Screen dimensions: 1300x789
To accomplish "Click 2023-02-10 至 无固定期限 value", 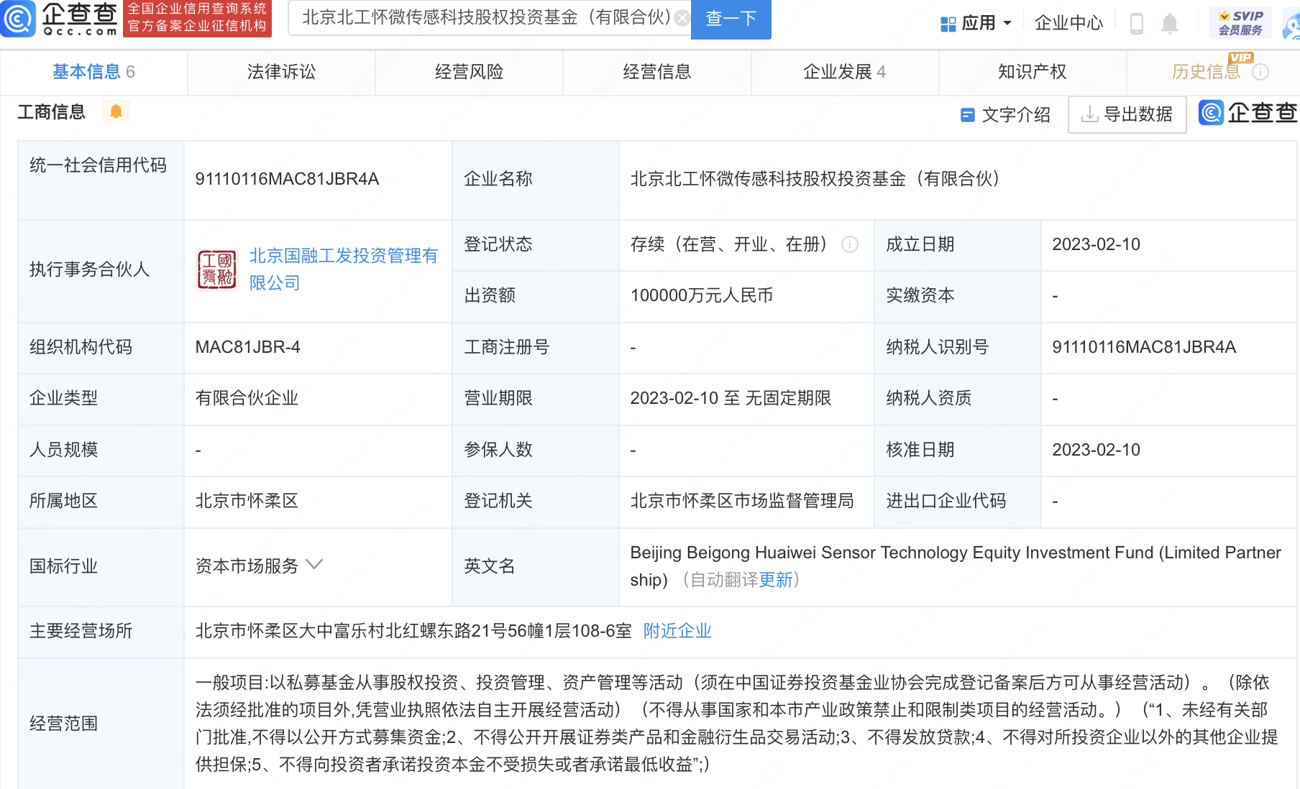I will tap(731, 398).
